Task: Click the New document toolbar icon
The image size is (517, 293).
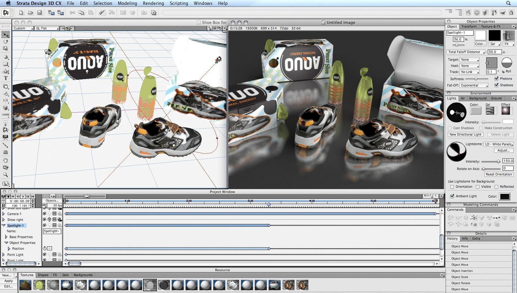Action: tap(21, 13)
